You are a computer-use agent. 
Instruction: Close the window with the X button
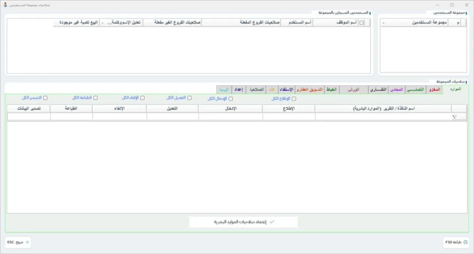click(467, 5)
